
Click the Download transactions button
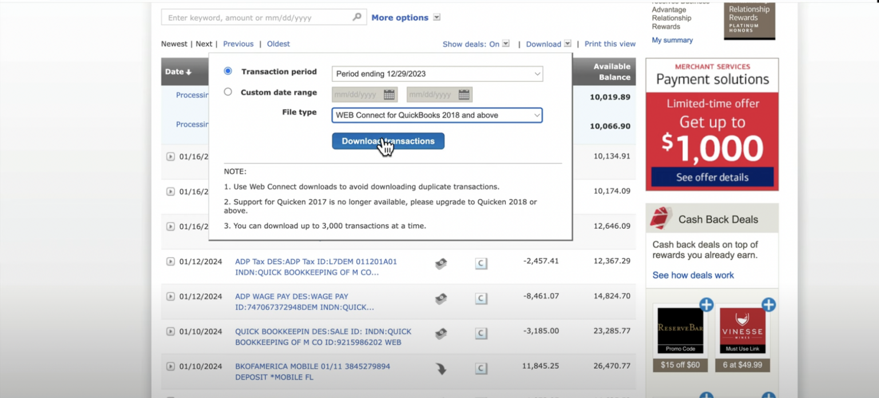[x=387, y=141]
